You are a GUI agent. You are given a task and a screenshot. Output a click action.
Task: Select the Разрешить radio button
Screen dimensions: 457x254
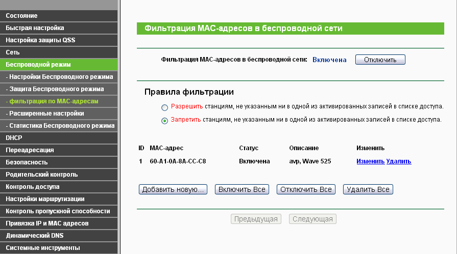click(x=164, y=107)
